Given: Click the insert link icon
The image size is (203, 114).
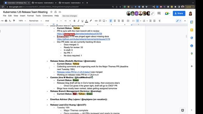Looking at the screenshot, I should (96, 21).
